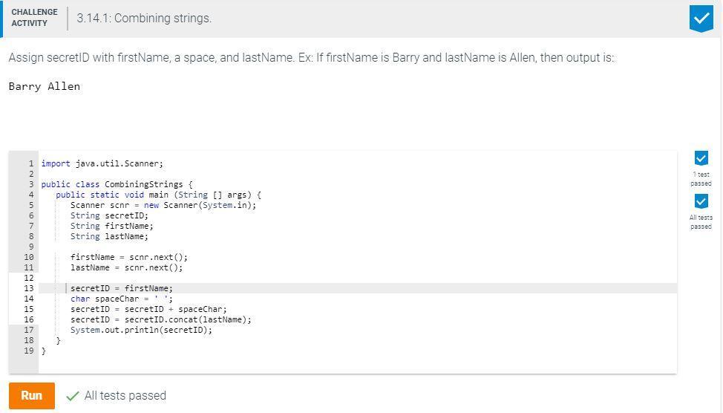Click the "lastName = scnr.next();" code line

pos(126,267)
